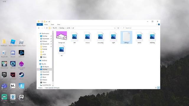Switch to details view in the status bar
The image size is (189, 106).
pyautogui.click(x=156, y=88)
